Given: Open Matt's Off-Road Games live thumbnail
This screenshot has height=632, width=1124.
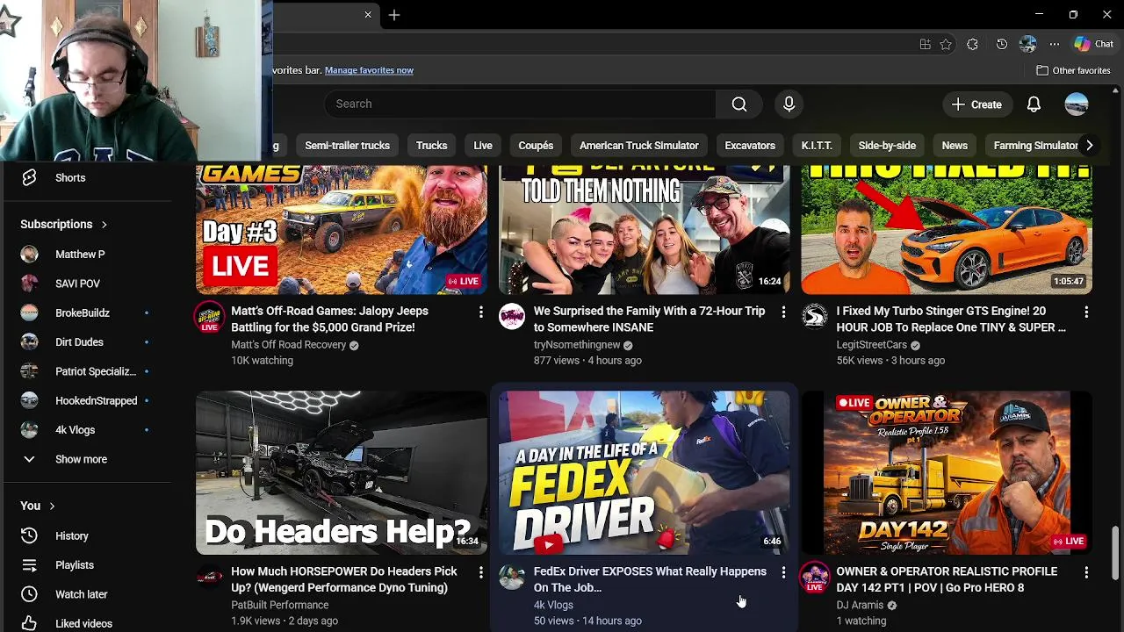Looking at the screenshot, I should pos(342,230).
